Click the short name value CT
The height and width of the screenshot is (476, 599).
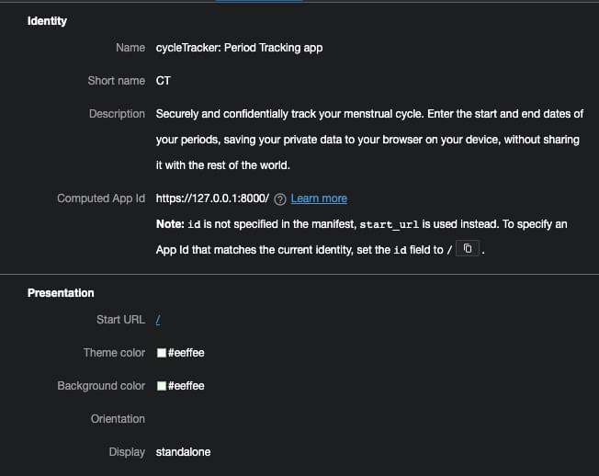tap(164, 81)
